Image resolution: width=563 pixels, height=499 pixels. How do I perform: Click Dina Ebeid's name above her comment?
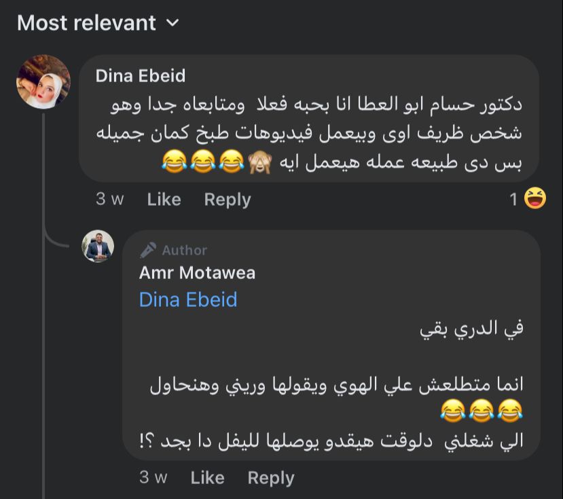(x=141, y=75)
